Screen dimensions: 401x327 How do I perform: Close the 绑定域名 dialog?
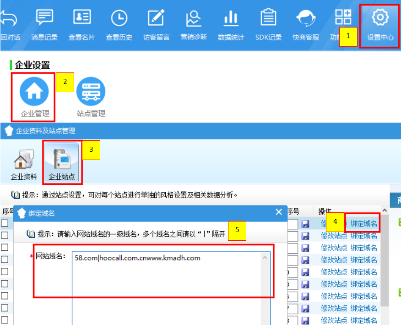tap(279, 212)
